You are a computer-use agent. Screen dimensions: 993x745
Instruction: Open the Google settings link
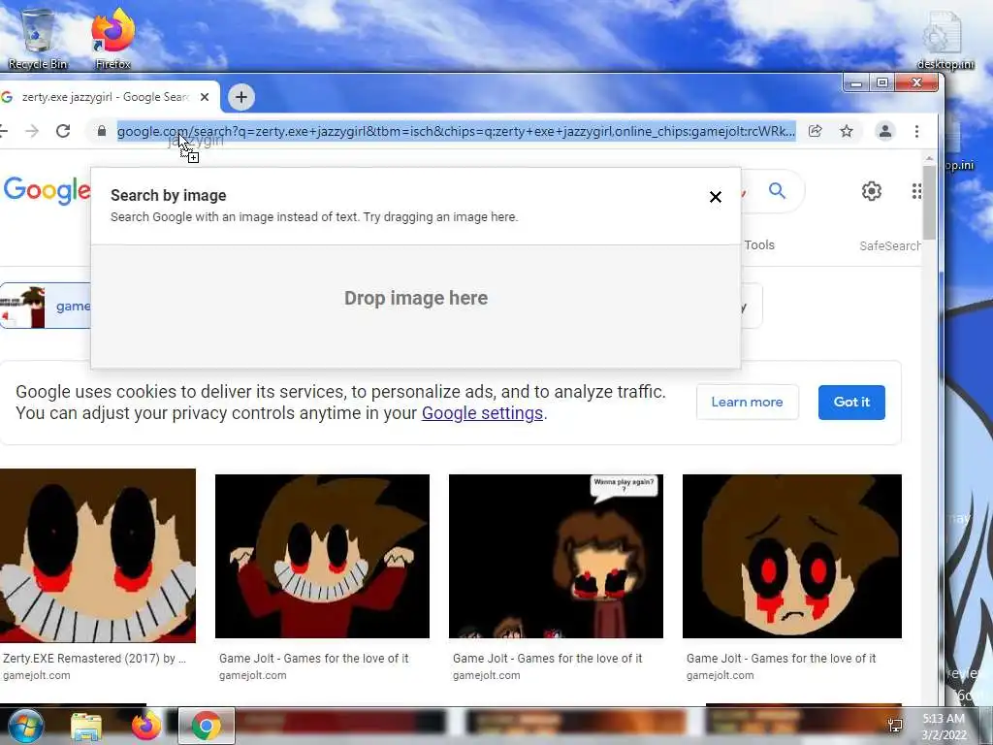pos(482,413)
